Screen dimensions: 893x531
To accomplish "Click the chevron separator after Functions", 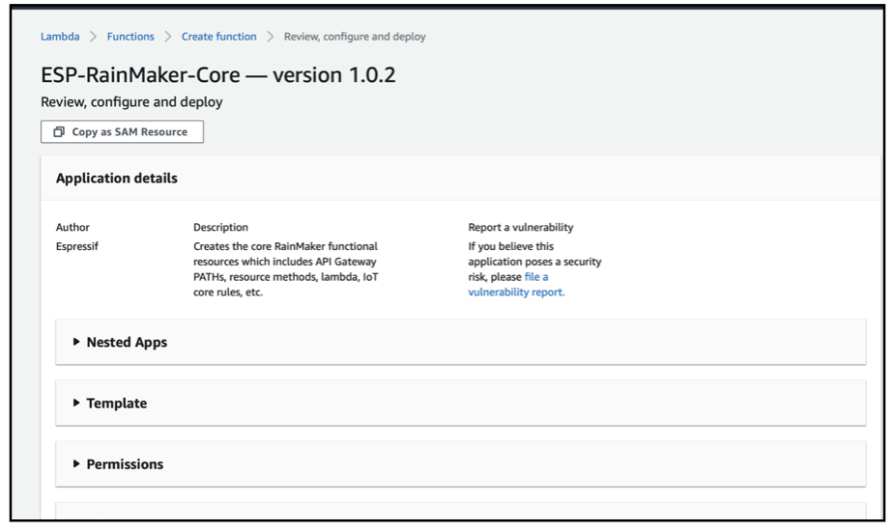I will tap(167, 37).
